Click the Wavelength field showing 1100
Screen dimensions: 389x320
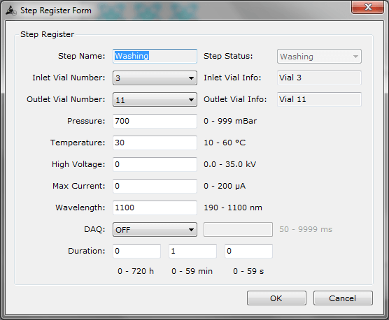coord(155,208)
